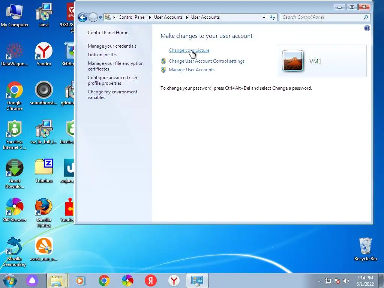Open Manage your credentials

(x=112, y=46)
